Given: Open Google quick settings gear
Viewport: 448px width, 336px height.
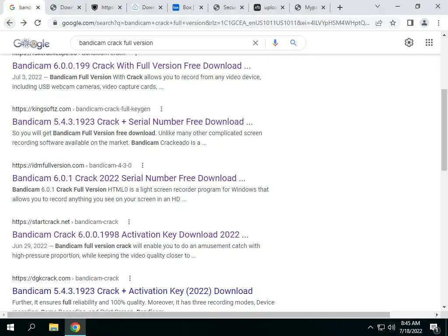Looking at the screenshot, I should tap(409, 42).
